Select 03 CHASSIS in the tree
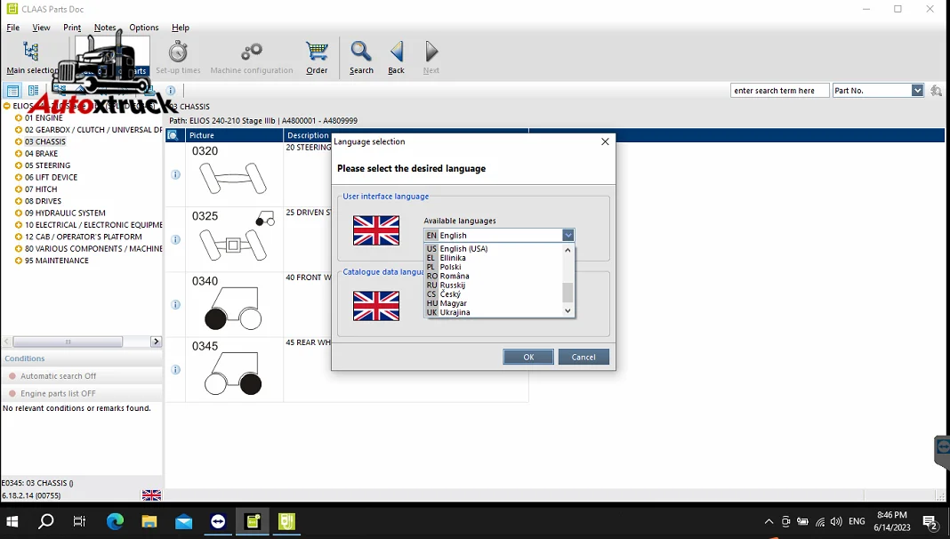 [44, 141]
